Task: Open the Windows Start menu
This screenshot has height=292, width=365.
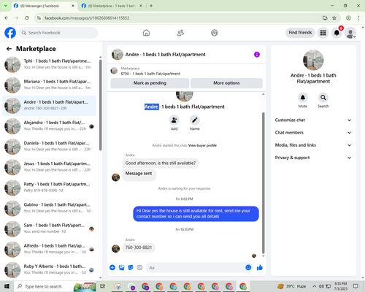Action: coord(7,286)
